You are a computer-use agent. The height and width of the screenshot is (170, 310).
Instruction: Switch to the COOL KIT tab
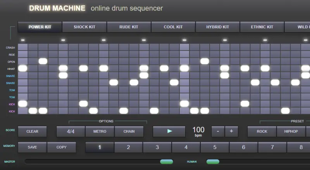pos(173,27)
